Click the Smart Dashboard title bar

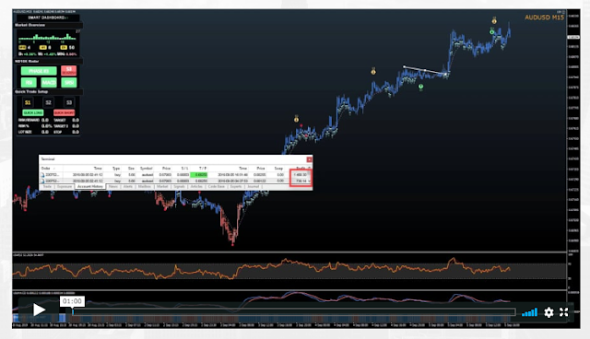coord(47,18)
